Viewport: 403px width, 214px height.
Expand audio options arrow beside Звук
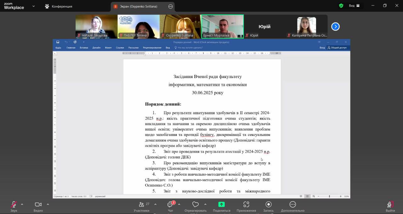coord(22,204)
